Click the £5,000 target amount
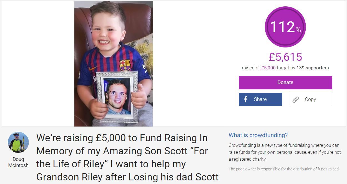Screen dimensions: 347x184 click(x=268, y=68)
